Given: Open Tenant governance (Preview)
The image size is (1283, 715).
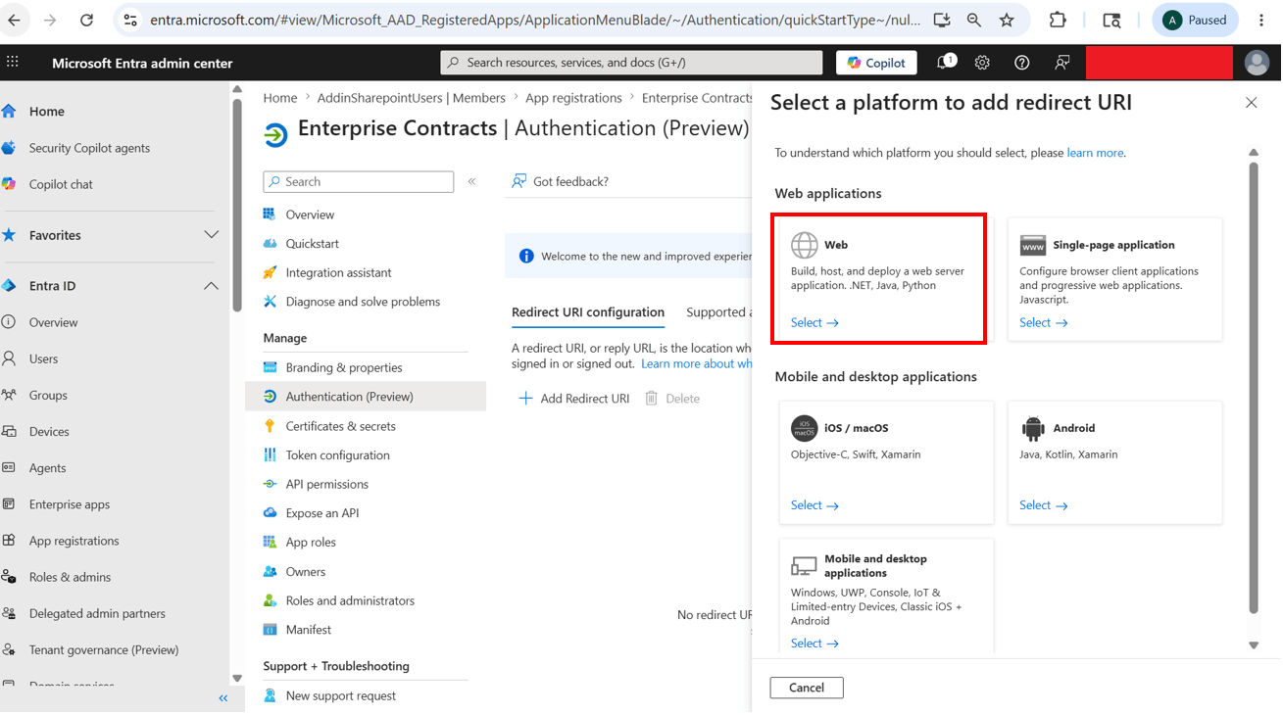Looking at the screenshot, I should point(104,649).
